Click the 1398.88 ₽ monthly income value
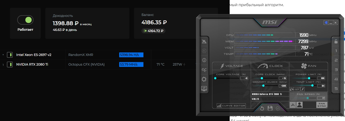This screenshot has width=345, height=121. click(x=66, y=23)
